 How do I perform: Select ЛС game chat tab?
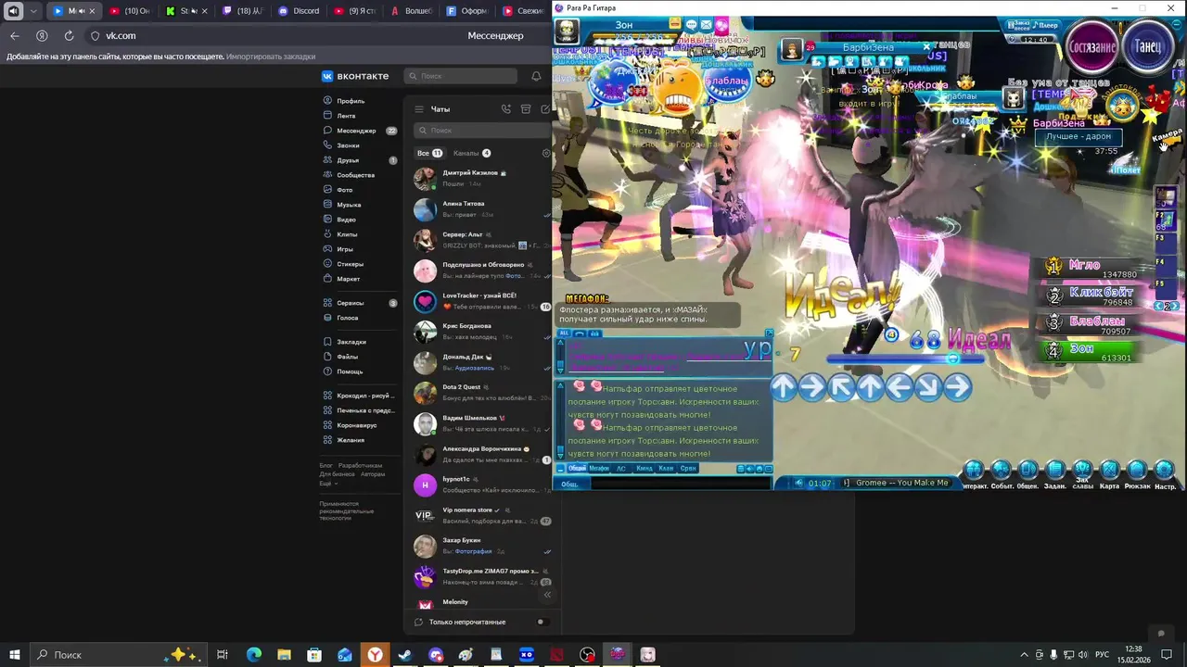click(621, 469)
